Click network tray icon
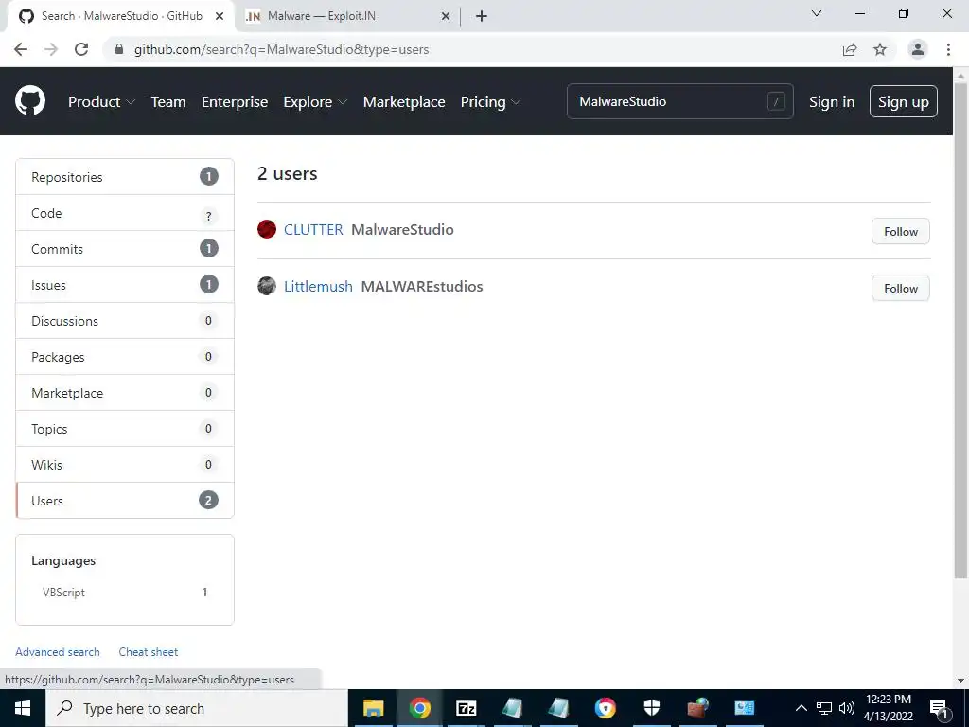The height and width of the screenshot is (727, 969). [x=824, y=708]
